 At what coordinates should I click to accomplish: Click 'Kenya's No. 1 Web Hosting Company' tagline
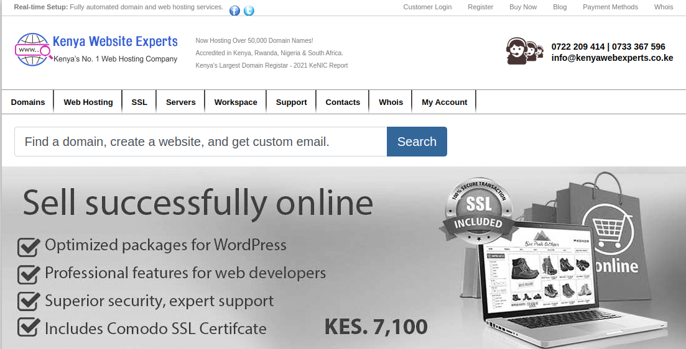tap(116, 59)
